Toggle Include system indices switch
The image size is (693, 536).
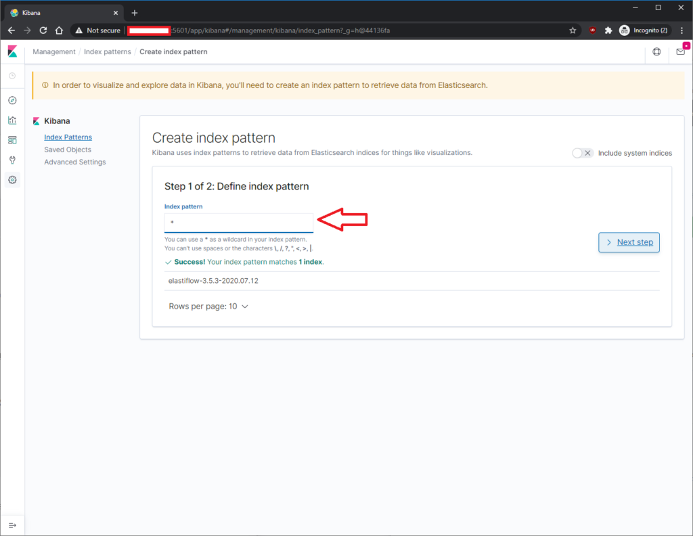pyautogui.click(x=582, y=153)
